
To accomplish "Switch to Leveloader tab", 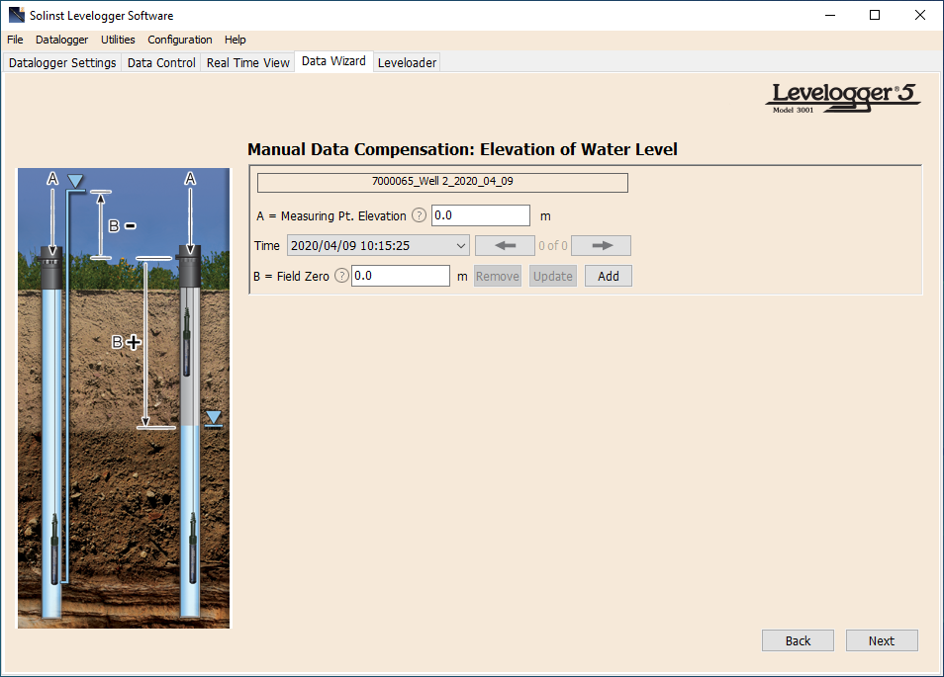I will click(x=407, y=62).
